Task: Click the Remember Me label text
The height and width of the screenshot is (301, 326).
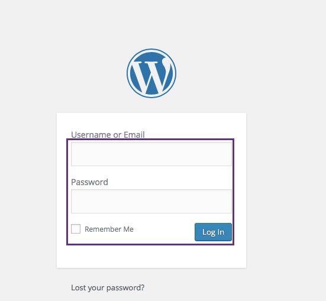Action: coord(109,229)
